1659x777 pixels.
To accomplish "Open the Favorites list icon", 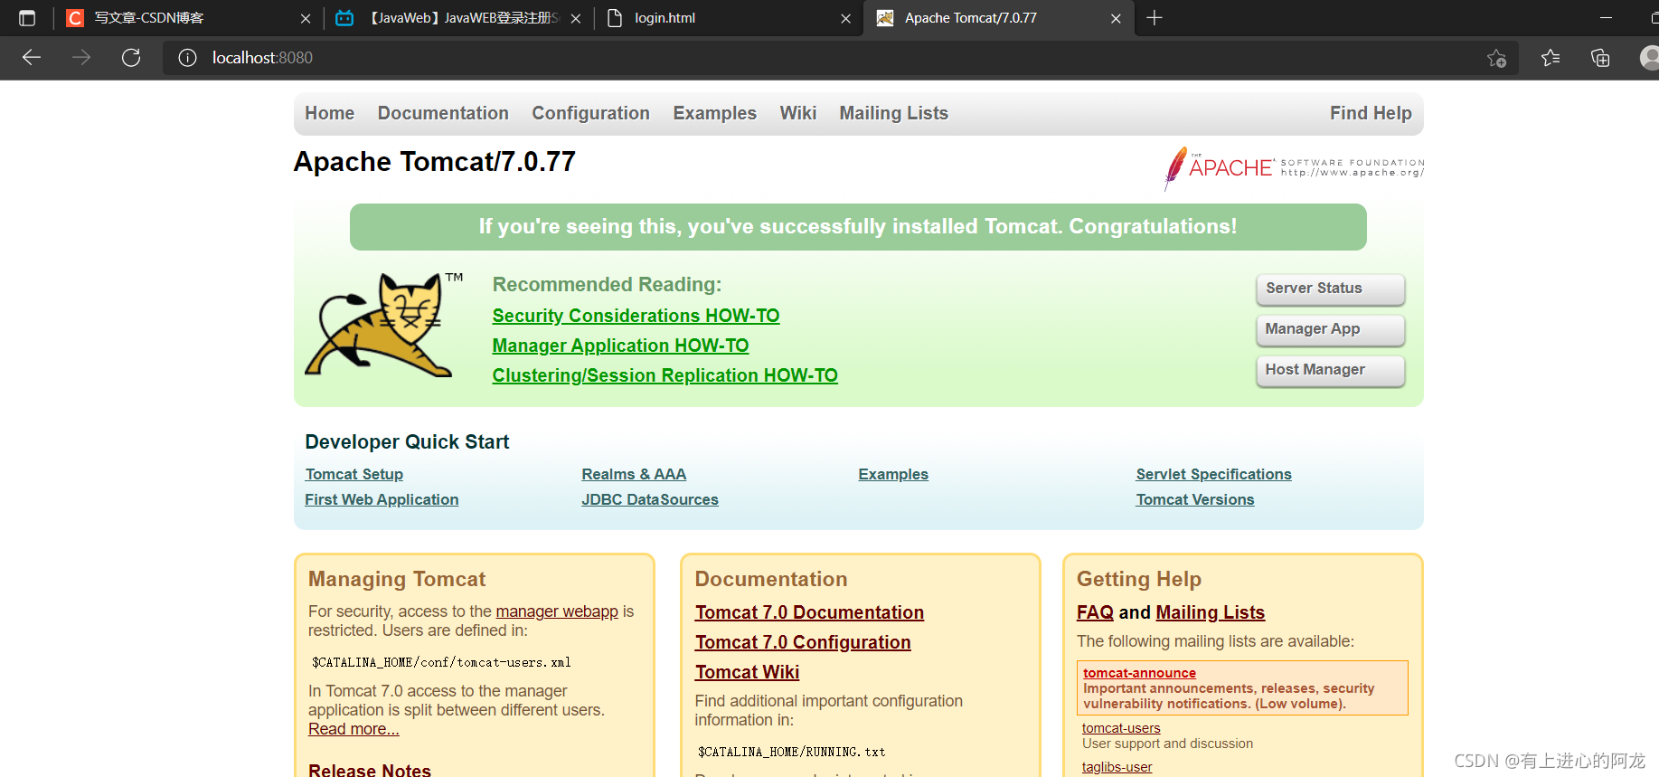I will point(1551,58).
